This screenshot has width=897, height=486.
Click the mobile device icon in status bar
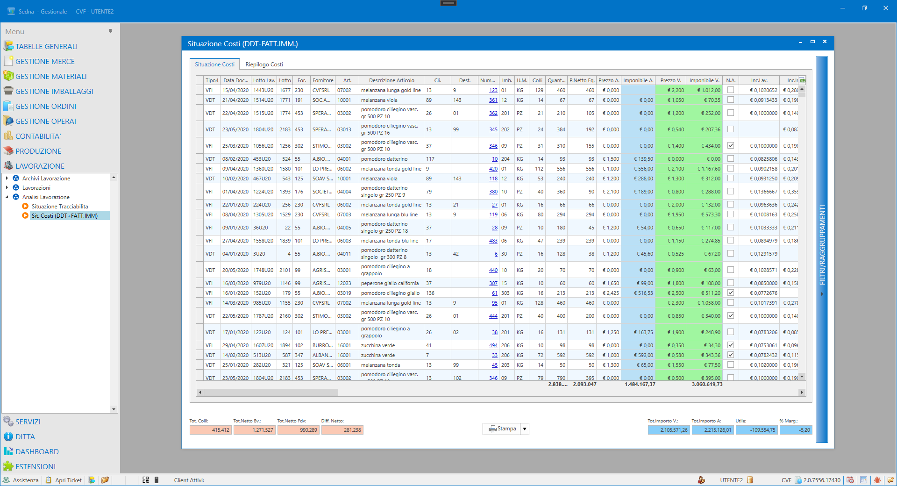tap(157, 480)
